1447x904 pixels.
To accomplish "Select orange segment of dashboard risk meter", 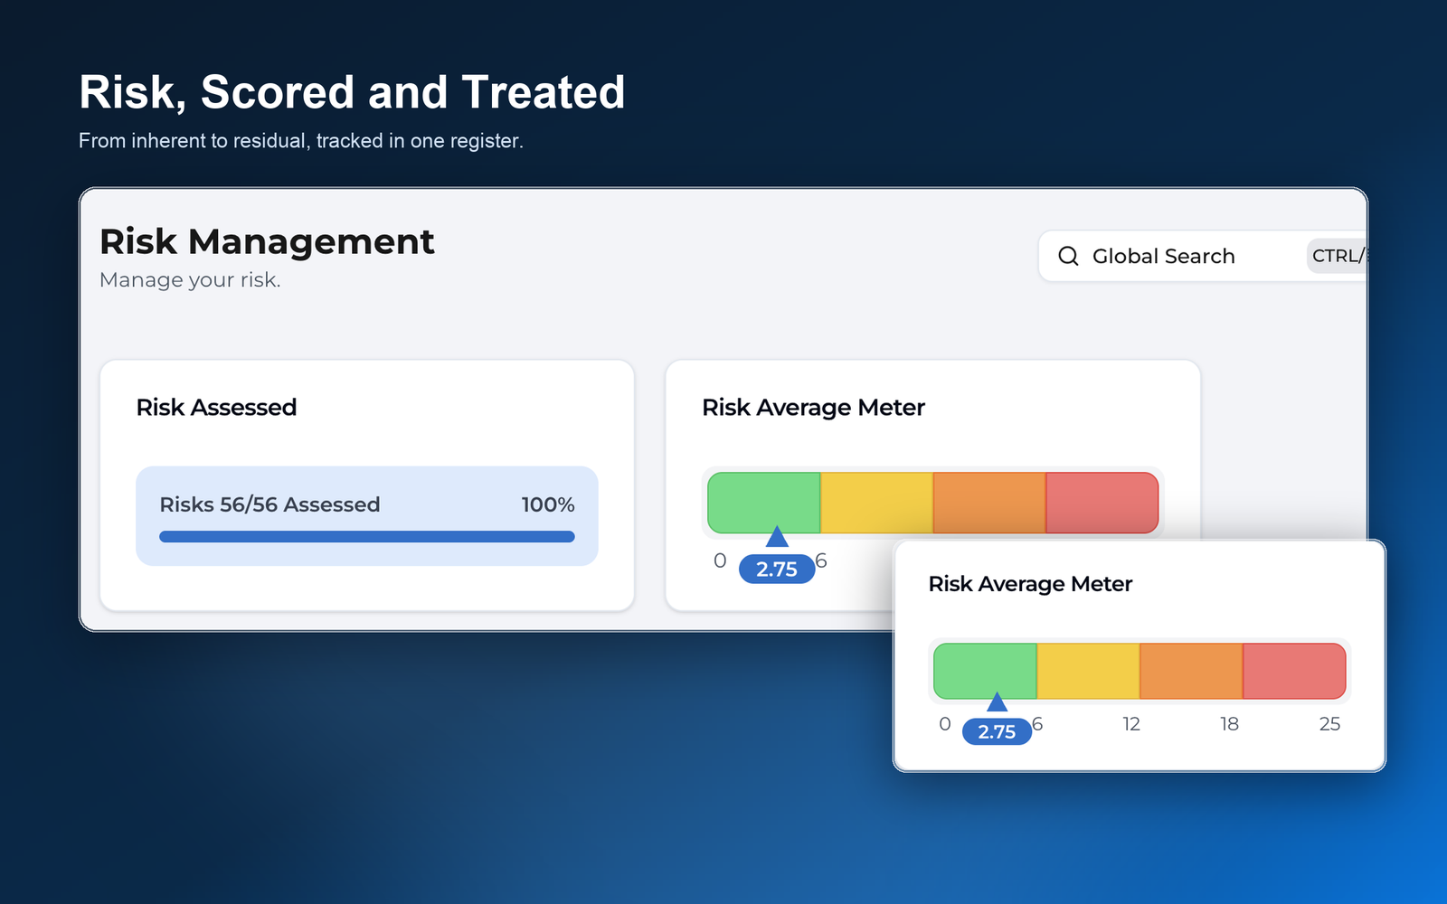I will [x=989, y=503].
